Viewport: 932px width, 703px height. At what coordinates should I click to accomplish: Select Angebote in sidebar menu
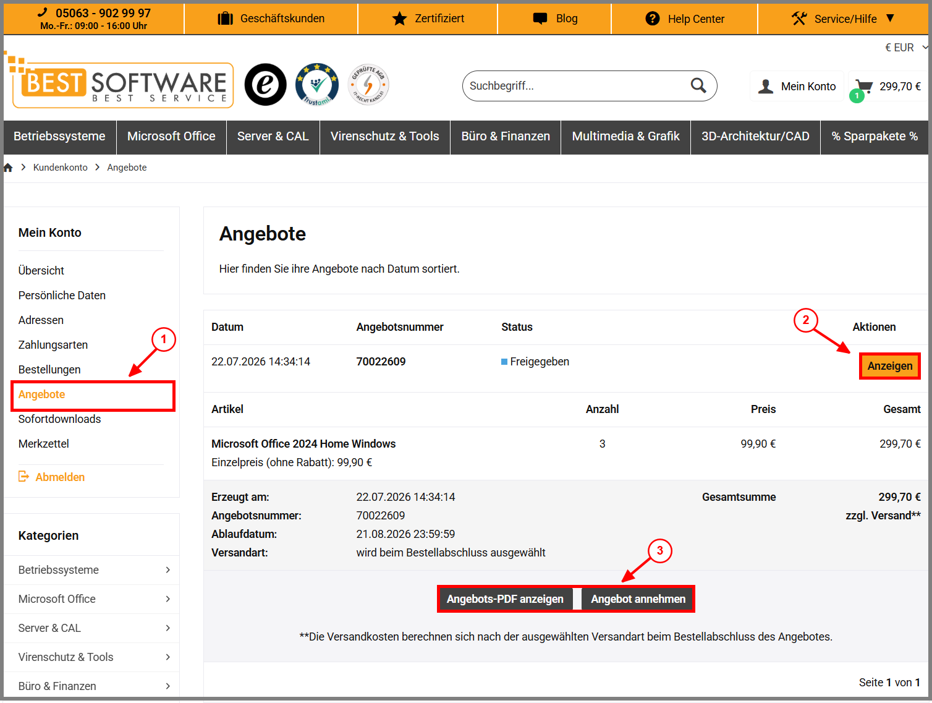(41, 394)
